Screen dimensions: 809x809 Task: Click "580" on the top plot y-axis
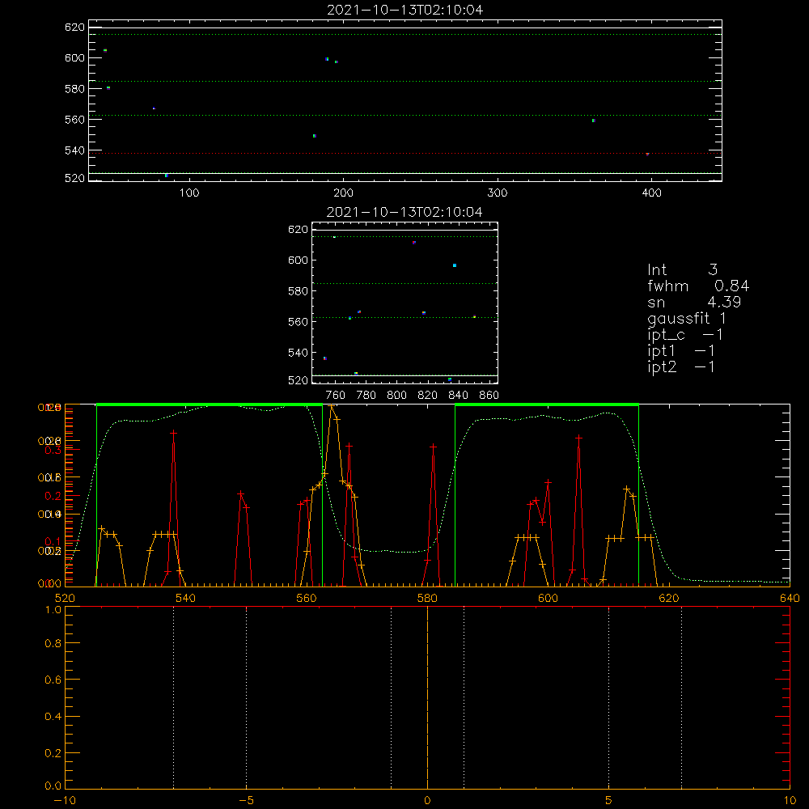(74, 89)
